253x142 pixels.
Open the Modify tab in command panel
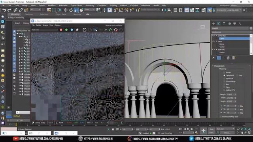(219, 24)
